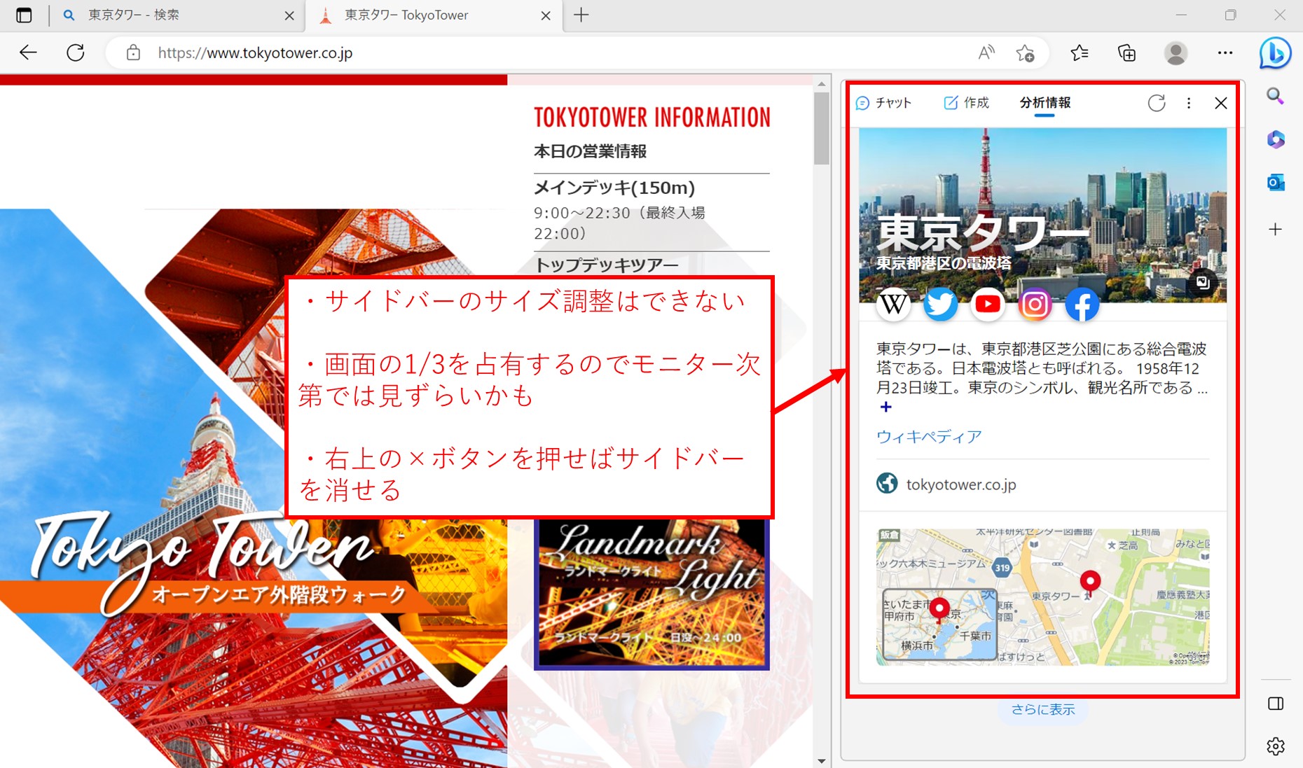Open the user profile avatar

[x=1176, y=53]
